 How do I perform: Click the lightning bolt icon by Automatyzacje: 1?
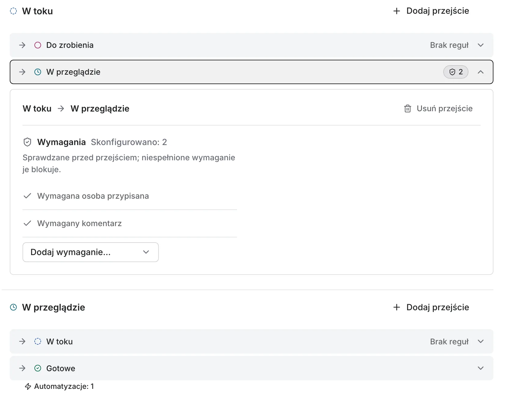pos(28,386)
